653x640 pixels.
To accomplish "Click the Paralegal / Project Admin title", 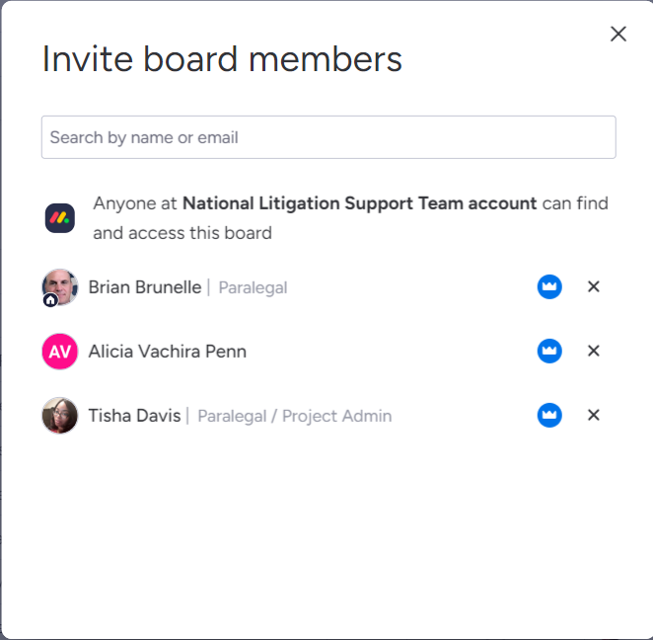I will (294, 416).
